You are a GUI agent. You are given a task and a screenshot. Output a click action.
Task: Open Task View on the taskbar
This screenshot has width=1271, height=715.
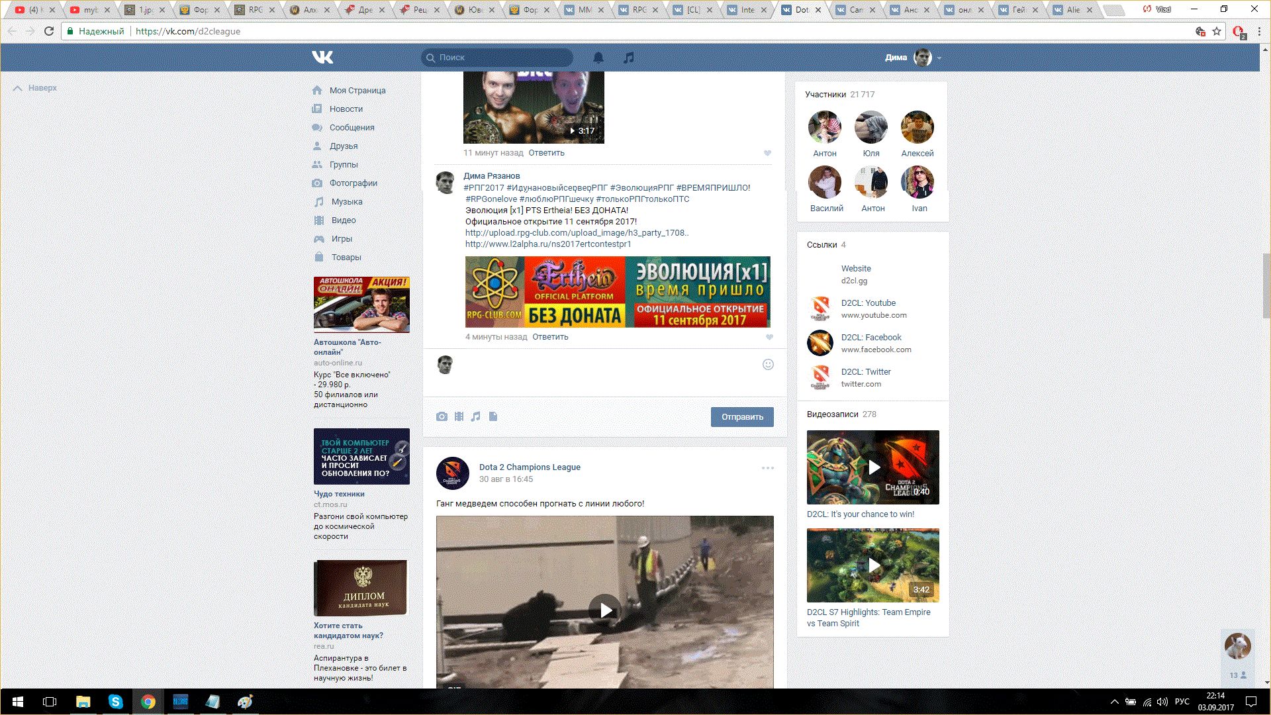point(50,702)
